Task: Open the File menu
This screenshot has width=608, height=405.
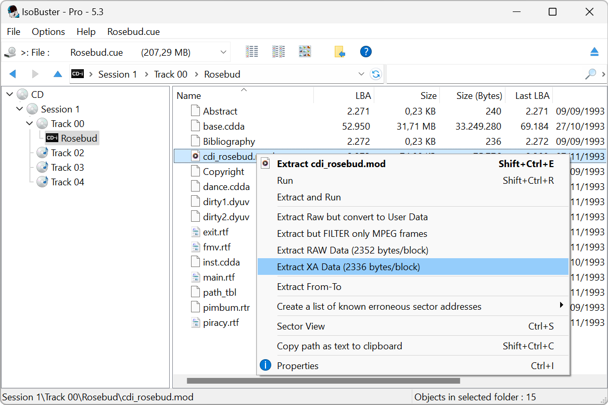Action: [x=14, y=31]
